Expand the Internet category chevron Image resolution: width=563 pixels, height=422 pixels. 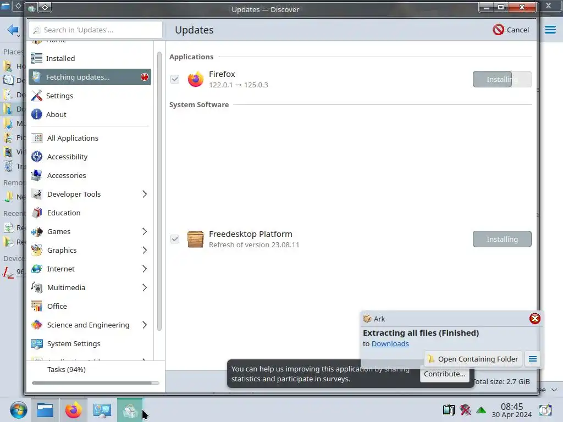click(145, 269)
